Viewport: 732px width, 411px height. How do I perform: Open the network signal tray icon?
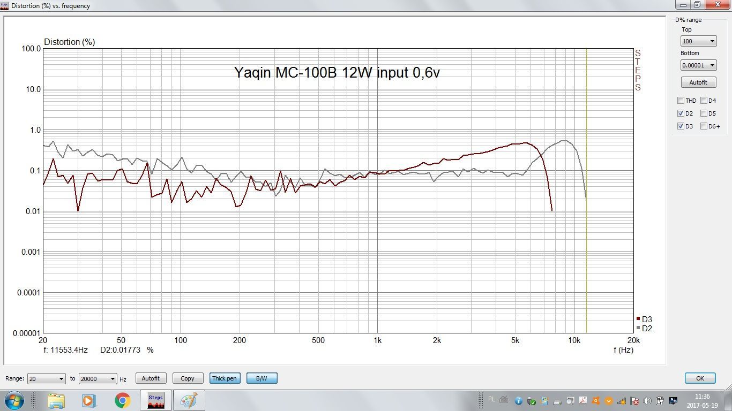(x=622, y=401)
